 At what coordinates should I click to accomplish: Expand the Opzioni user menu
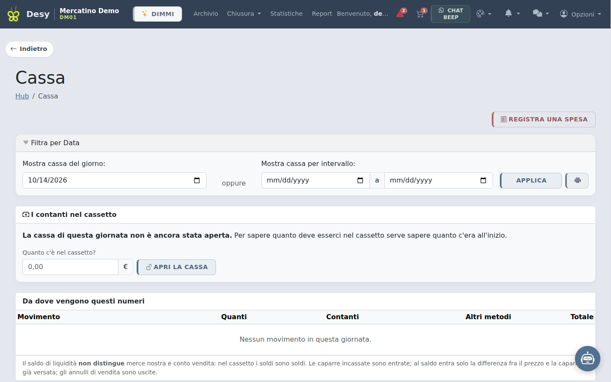point(580,14)
